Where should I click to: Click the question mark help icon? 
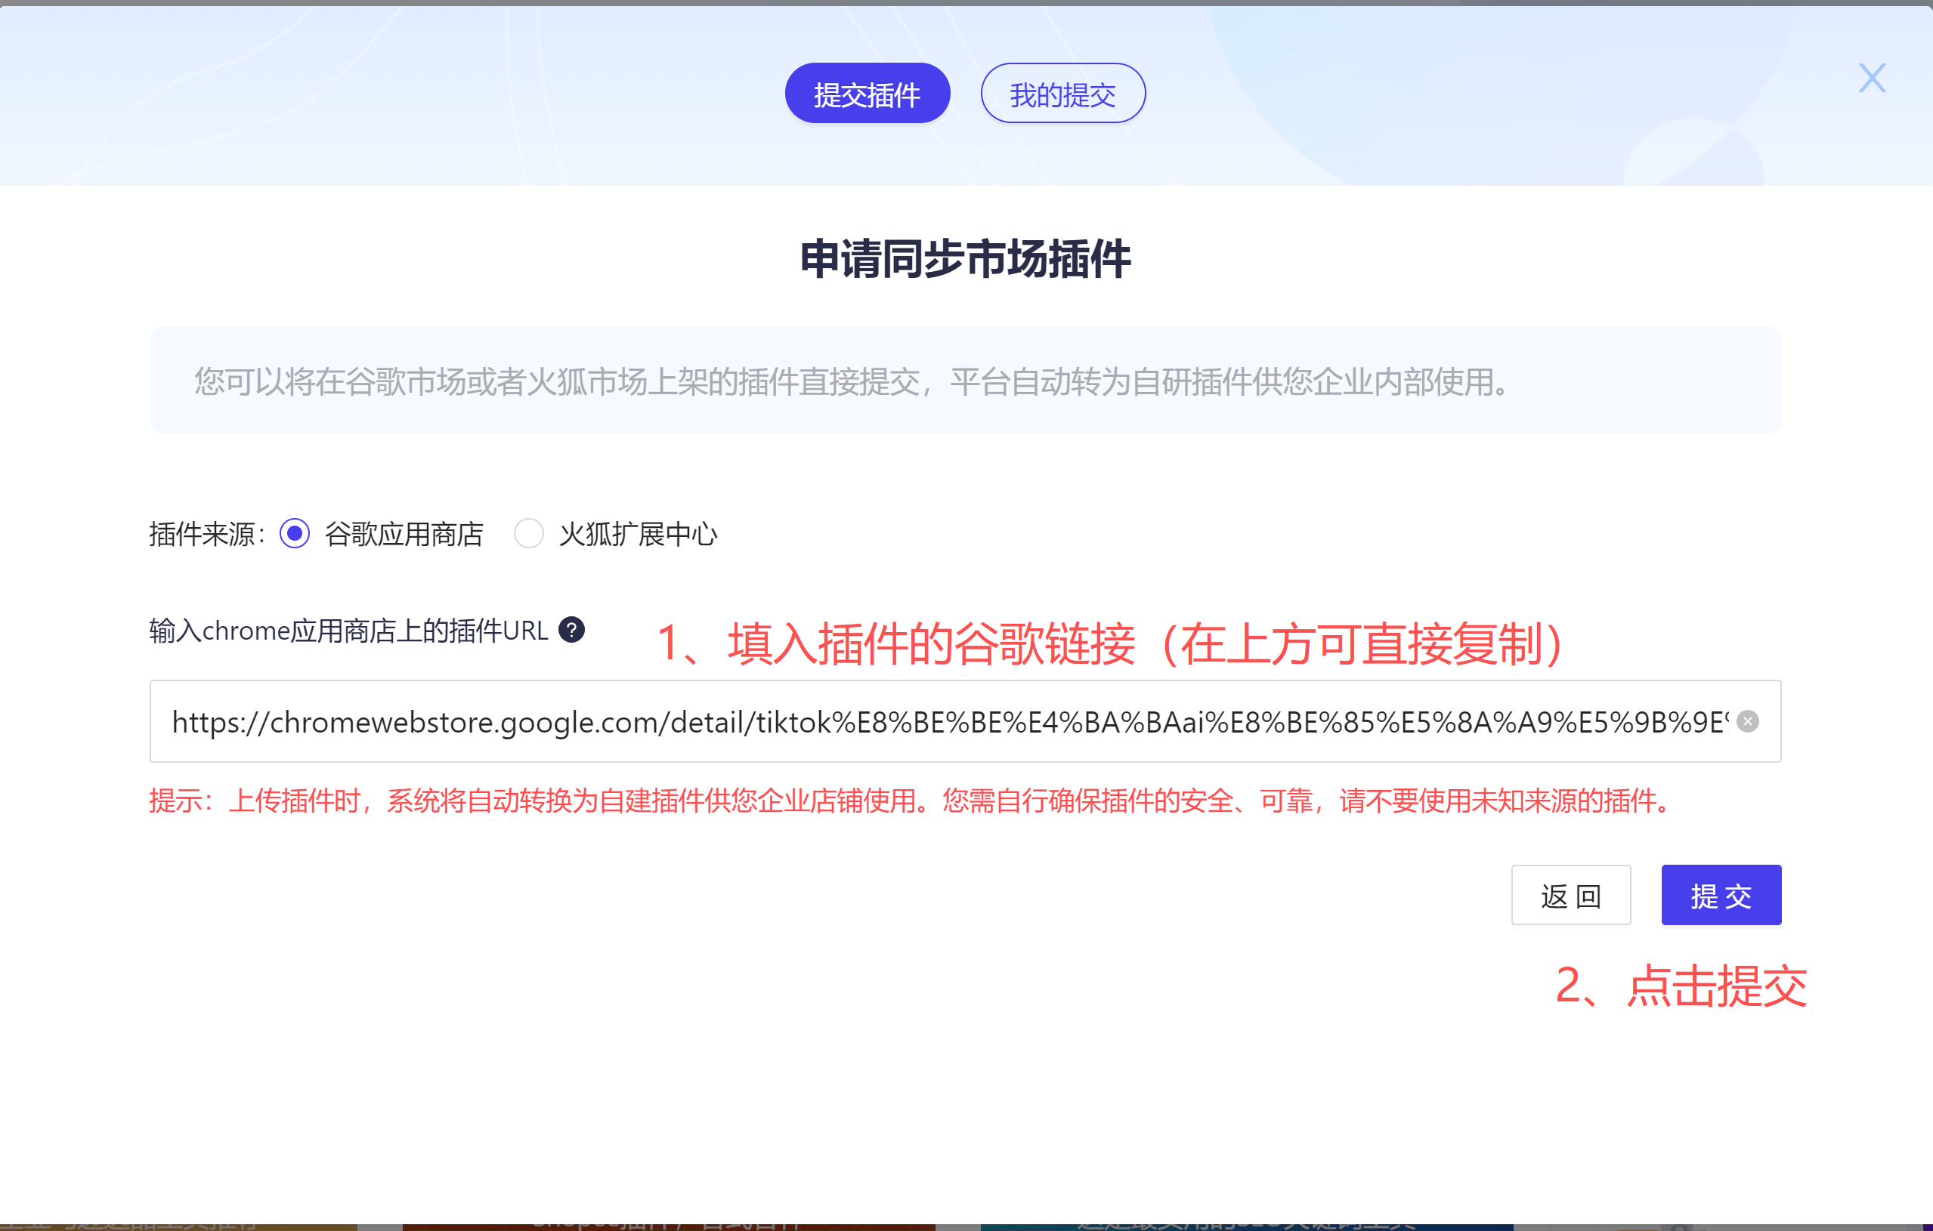571,630
